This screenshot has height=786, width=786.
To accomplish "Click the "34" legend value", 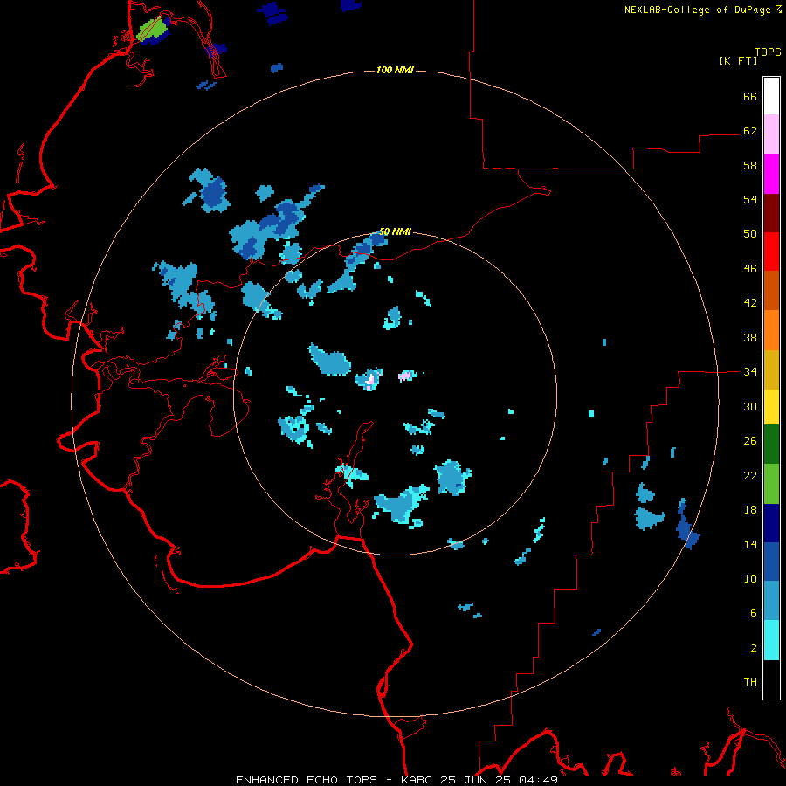I will click(x=750, y=371).
